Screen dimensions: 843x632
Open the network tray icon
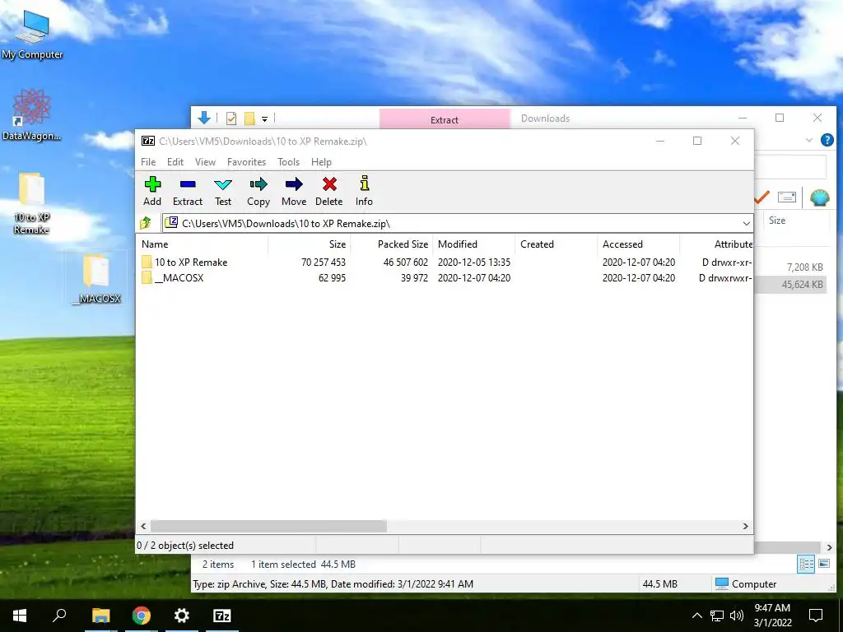pos(717,616)
